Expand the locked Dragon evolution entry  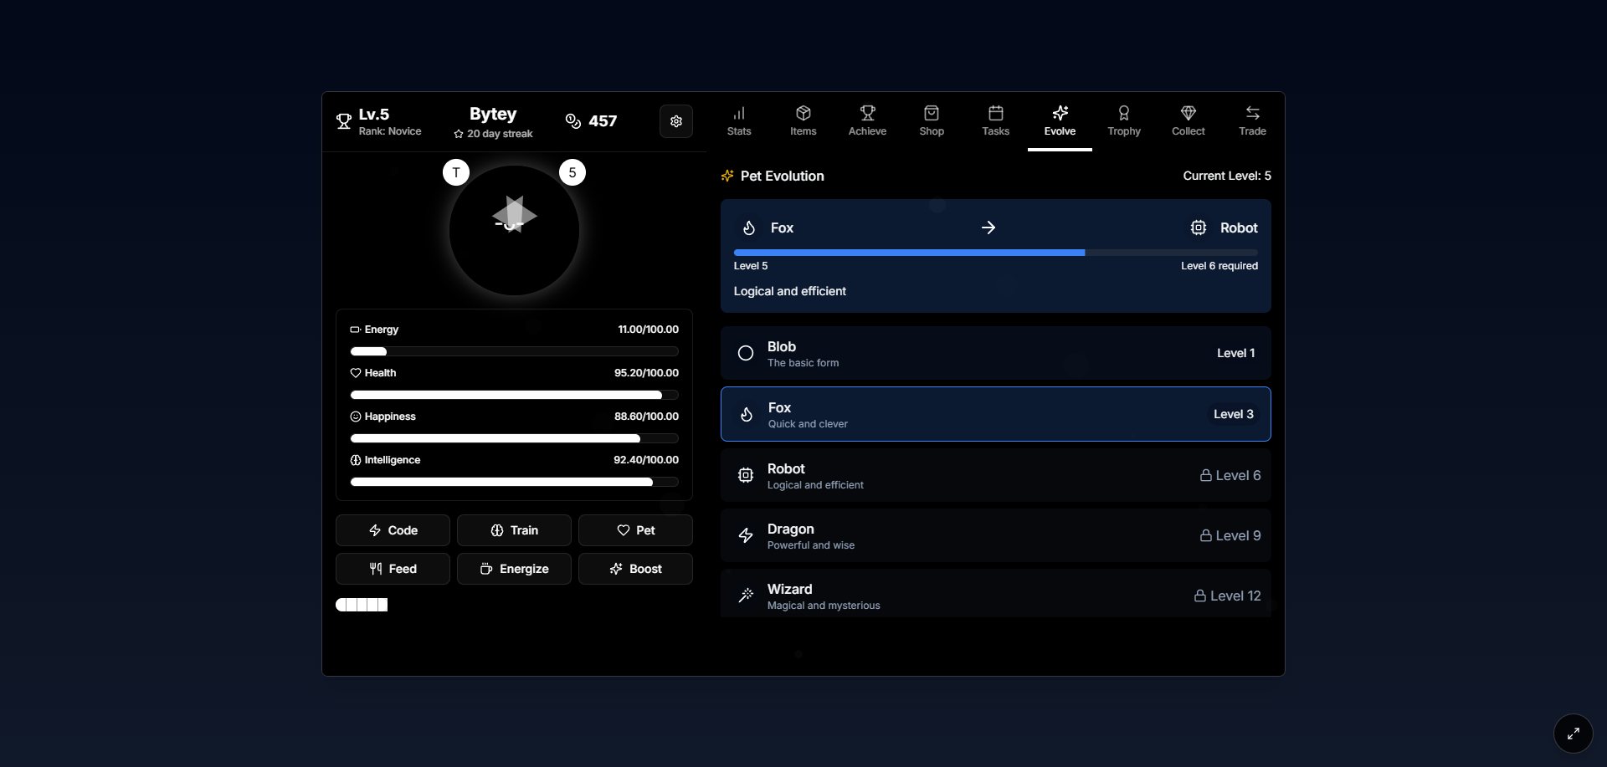coord(994,535)
